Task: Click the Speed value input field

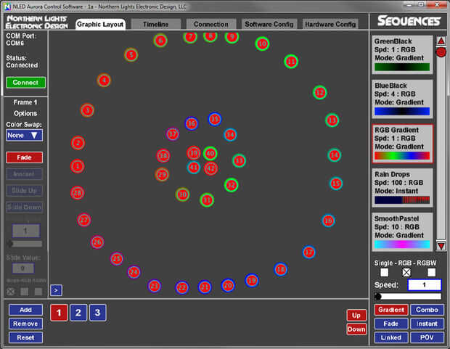Action: coord(425,284)
